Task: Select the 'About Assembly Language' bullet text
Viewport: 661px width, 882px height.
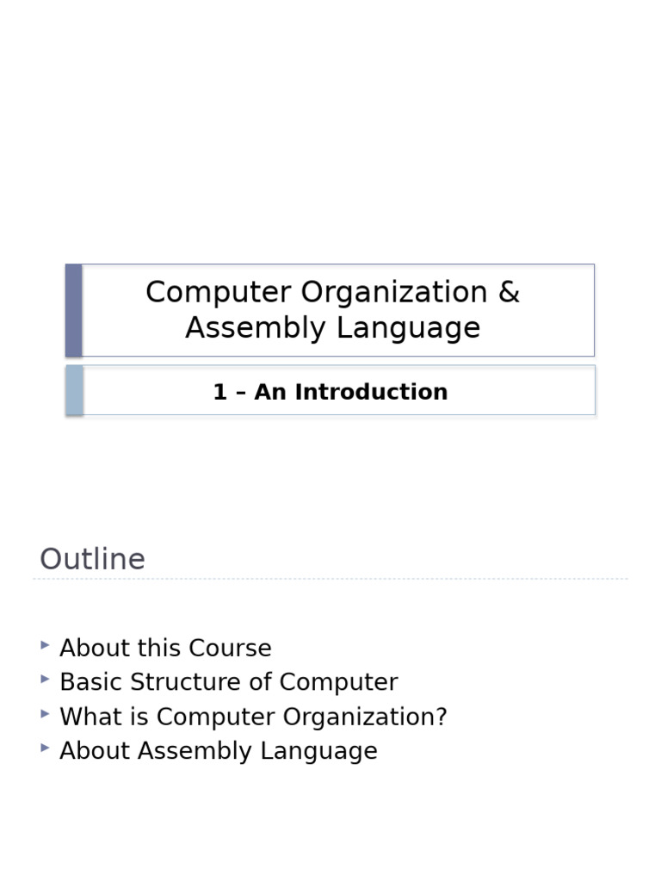Action: pos(218,751)
